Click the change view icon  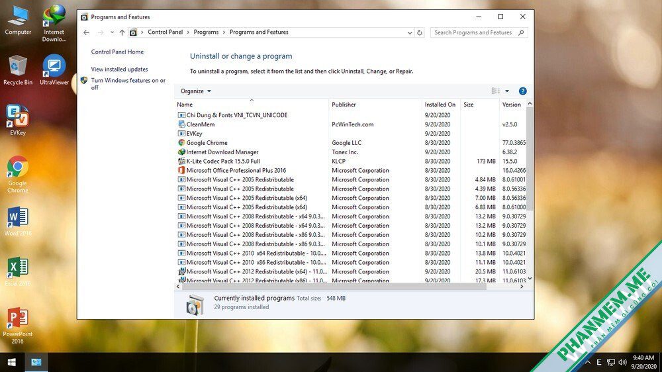496,91
